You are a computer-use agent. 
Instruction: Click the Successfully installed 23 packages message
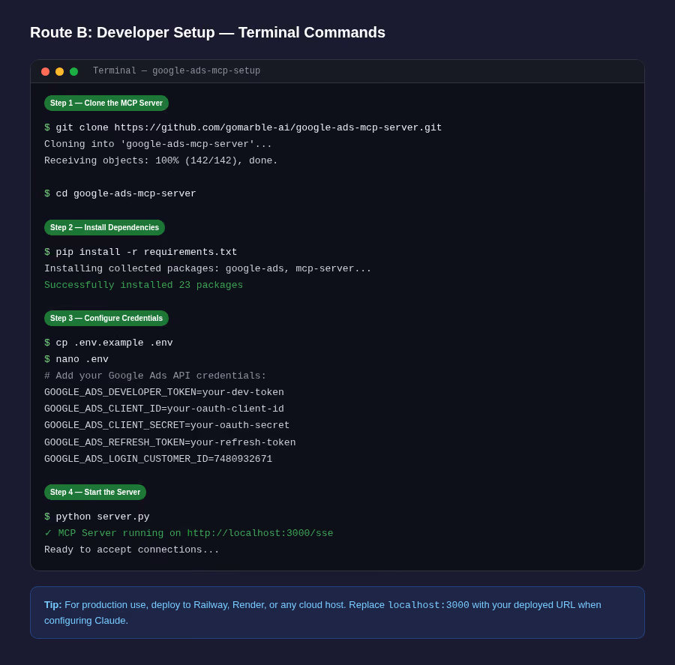(x=143, y=285)
